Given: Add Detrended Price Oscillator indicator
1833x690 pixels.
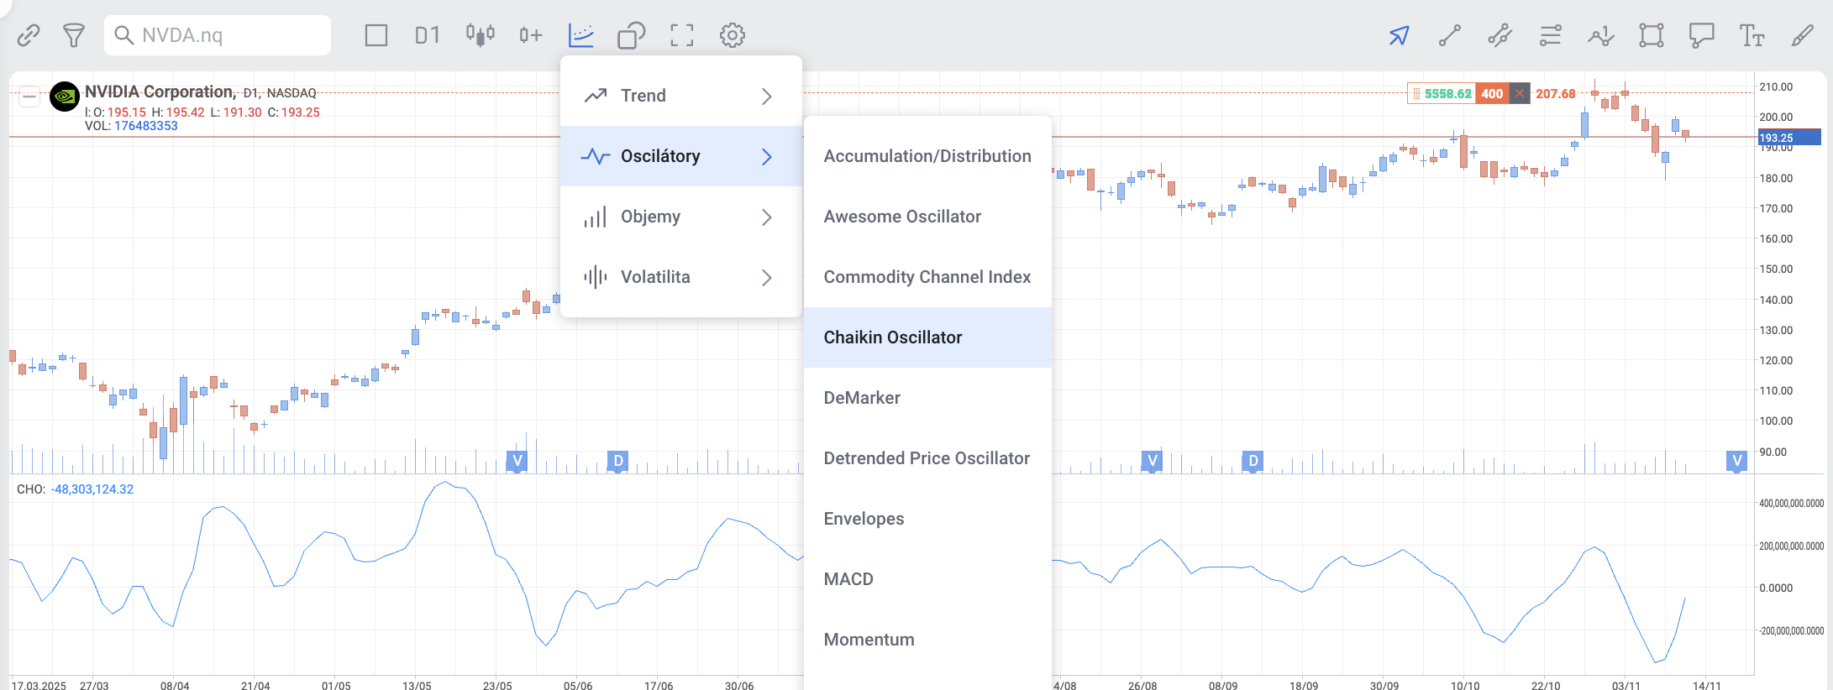Looking at the screenshot, I should click(x=927, y=458).
